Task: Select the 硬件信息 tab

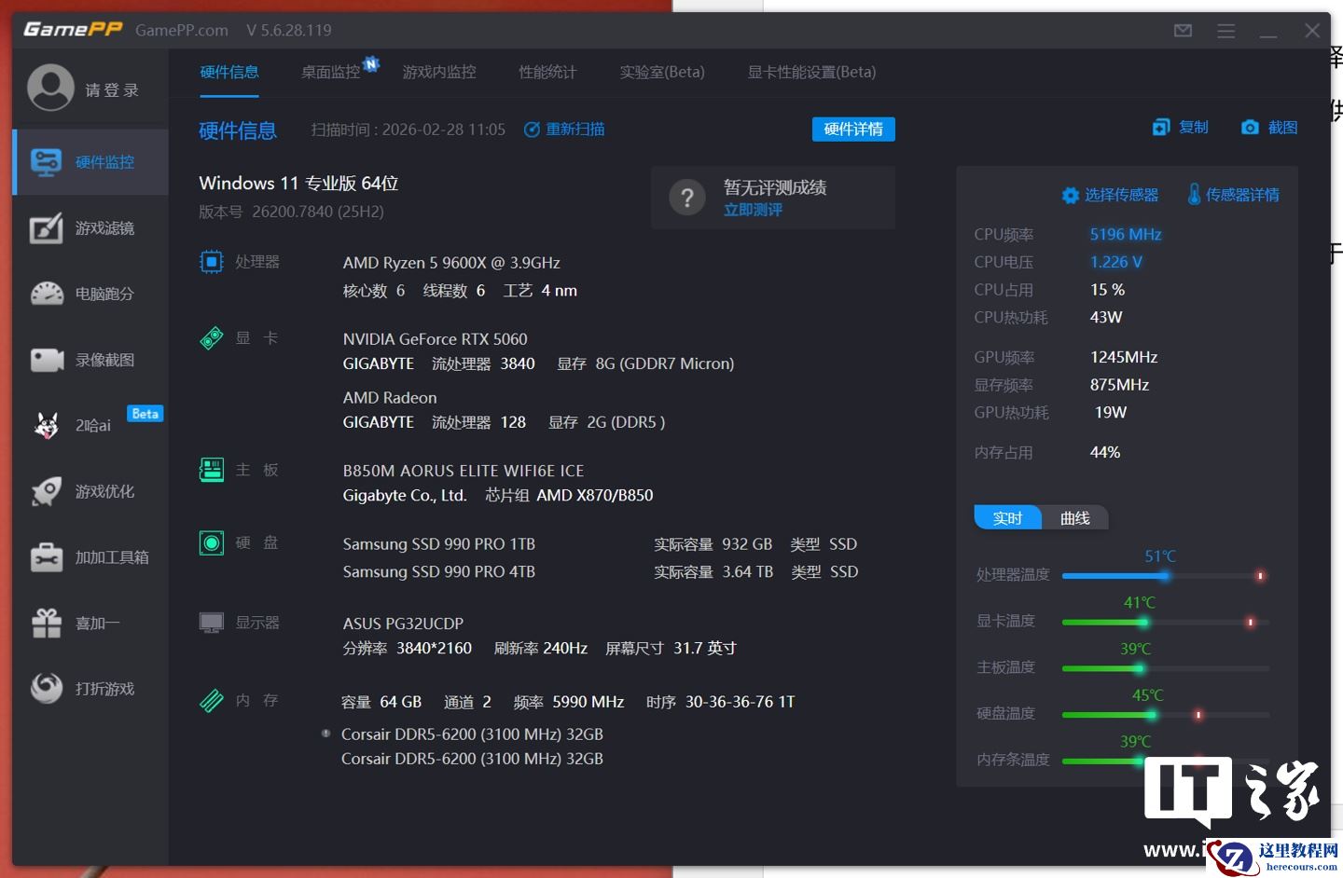Action: pos(229,72)
